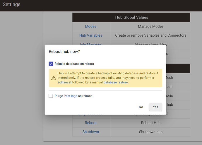Select the Reboot link in the table
Screen dimensions: 202x145
click(x=91, y=123)
